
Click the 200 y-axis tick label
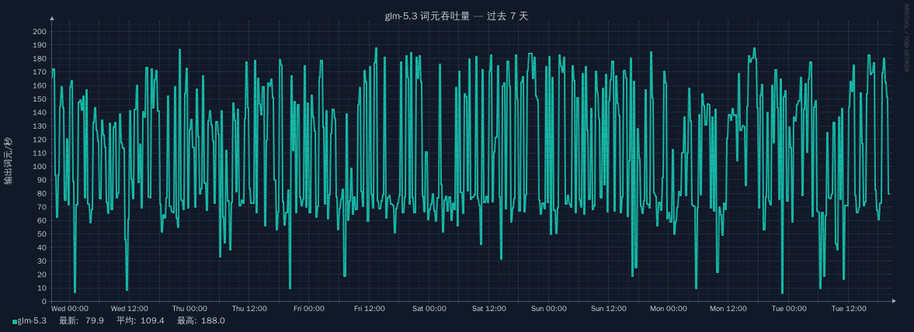tap(40, 32)
